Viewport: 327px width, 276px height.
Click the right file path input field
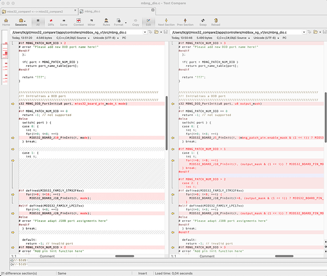click(x=236, y=33)
